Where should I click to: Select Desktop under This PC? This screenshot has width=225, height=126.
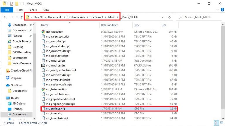(17, 109)
